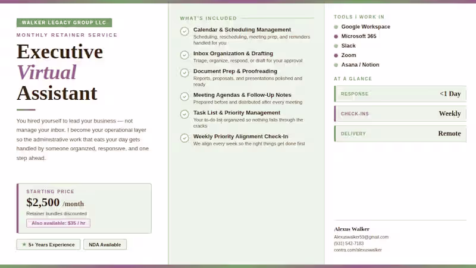The width and height of the screenshot is (476, 268).
Task: Click the Retainer bundles discounted note
Action: pos(57,214)
